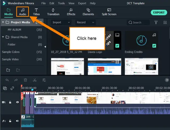Select the food image video clip on timeline
170x130 pixels.
tap(92, 100)
